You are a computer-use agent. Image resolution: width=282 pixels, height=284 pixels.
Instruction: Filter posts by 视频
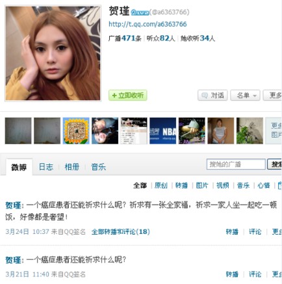[x=223, y=185]
